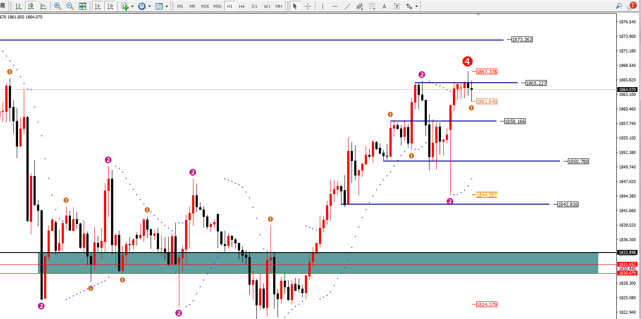Click the periodicity clock icon
Image resolution: width=641 pixels, height=319 pixels.
[142, 6]
